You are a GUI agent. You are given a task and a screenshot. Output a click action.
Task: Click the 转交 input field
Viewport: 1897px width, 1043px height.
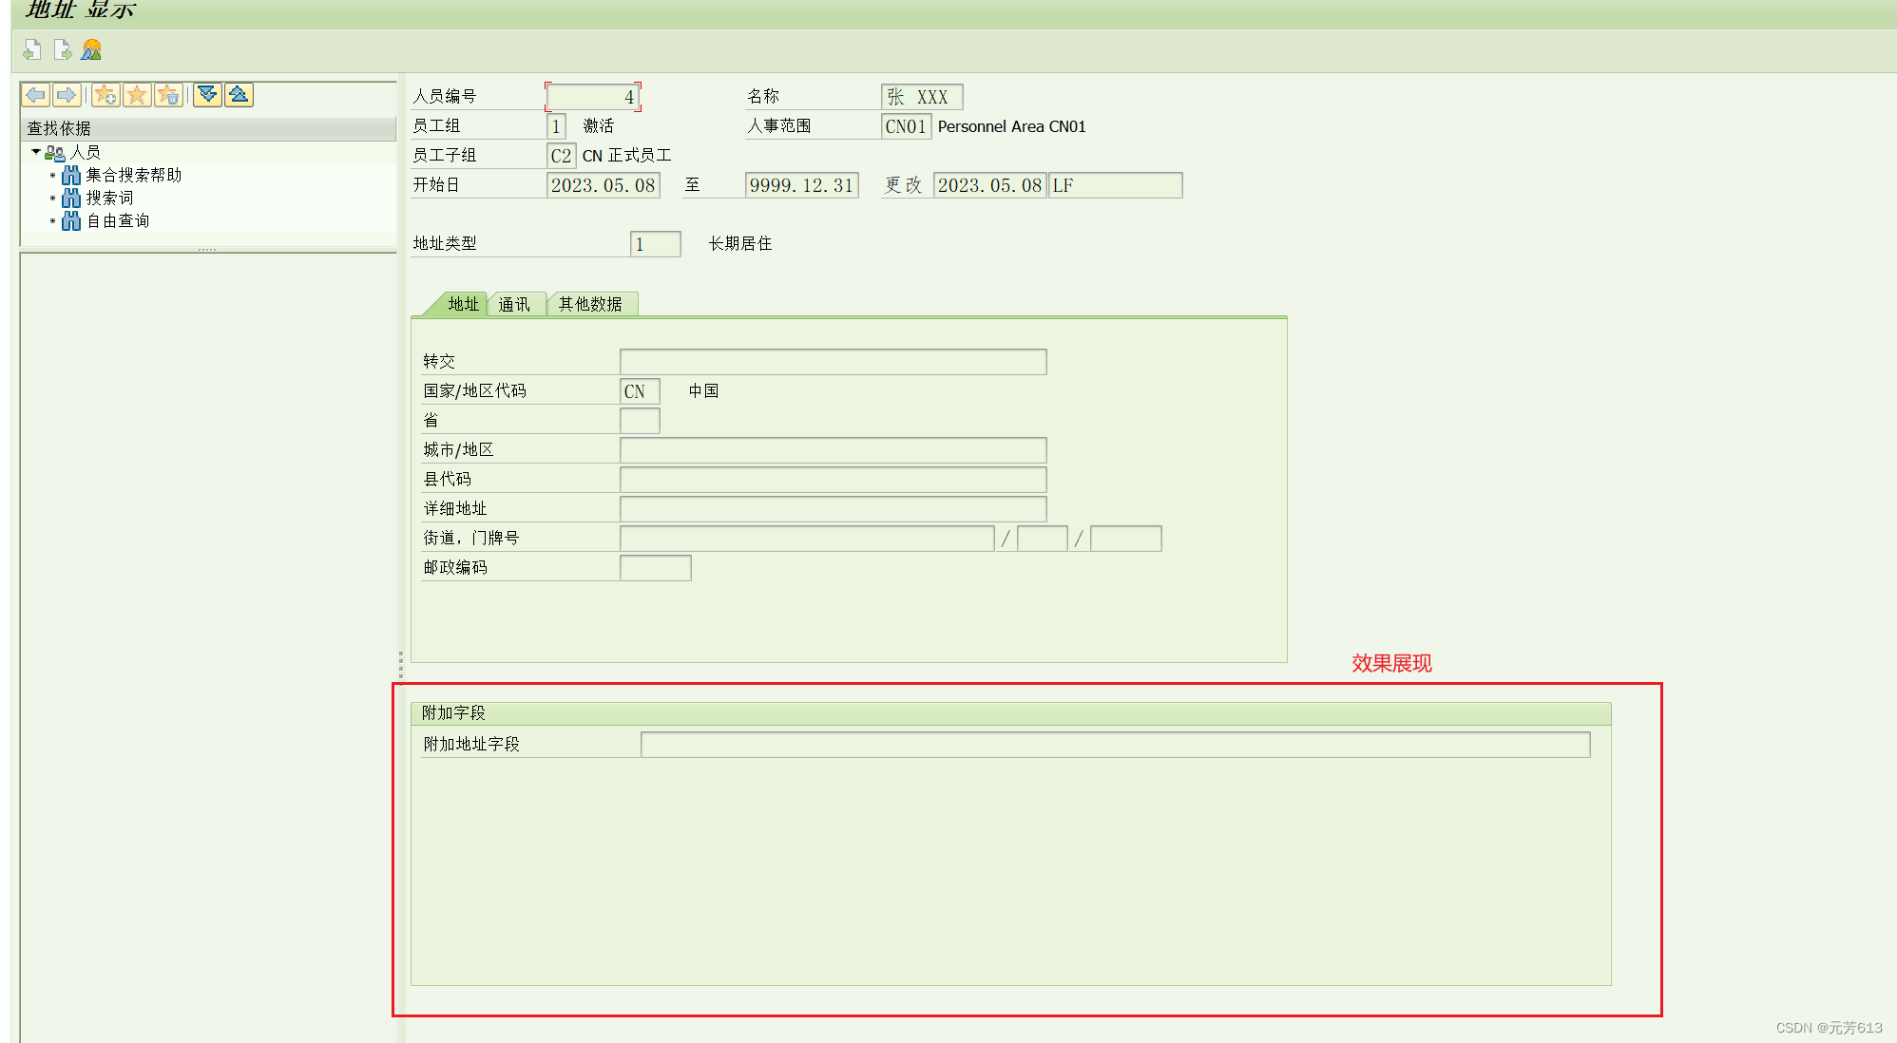[834, 362]
